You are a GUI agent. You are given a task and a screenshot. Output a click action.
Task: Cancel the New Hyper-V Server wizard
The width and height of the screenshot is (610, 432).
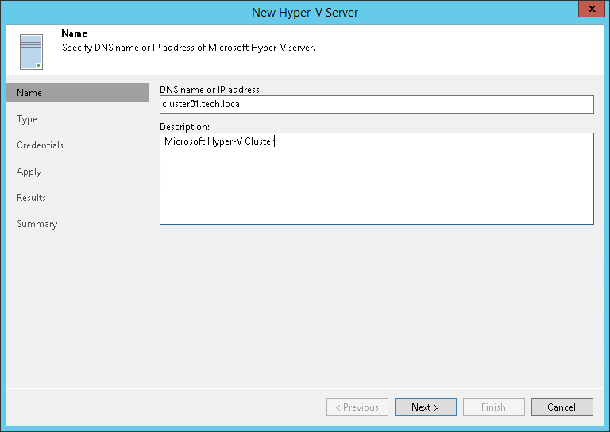tap(562, 407)
